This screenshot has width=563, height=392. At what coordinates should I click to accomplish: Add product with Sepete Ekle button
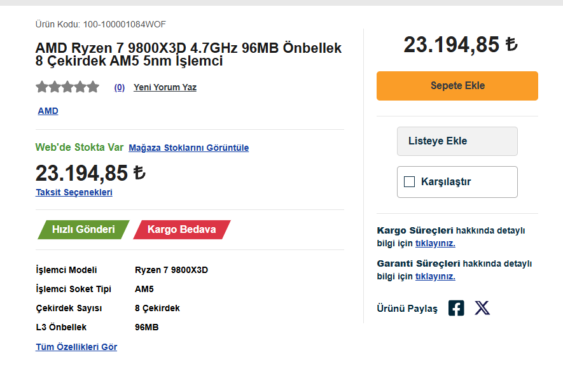tap(457, 86)
